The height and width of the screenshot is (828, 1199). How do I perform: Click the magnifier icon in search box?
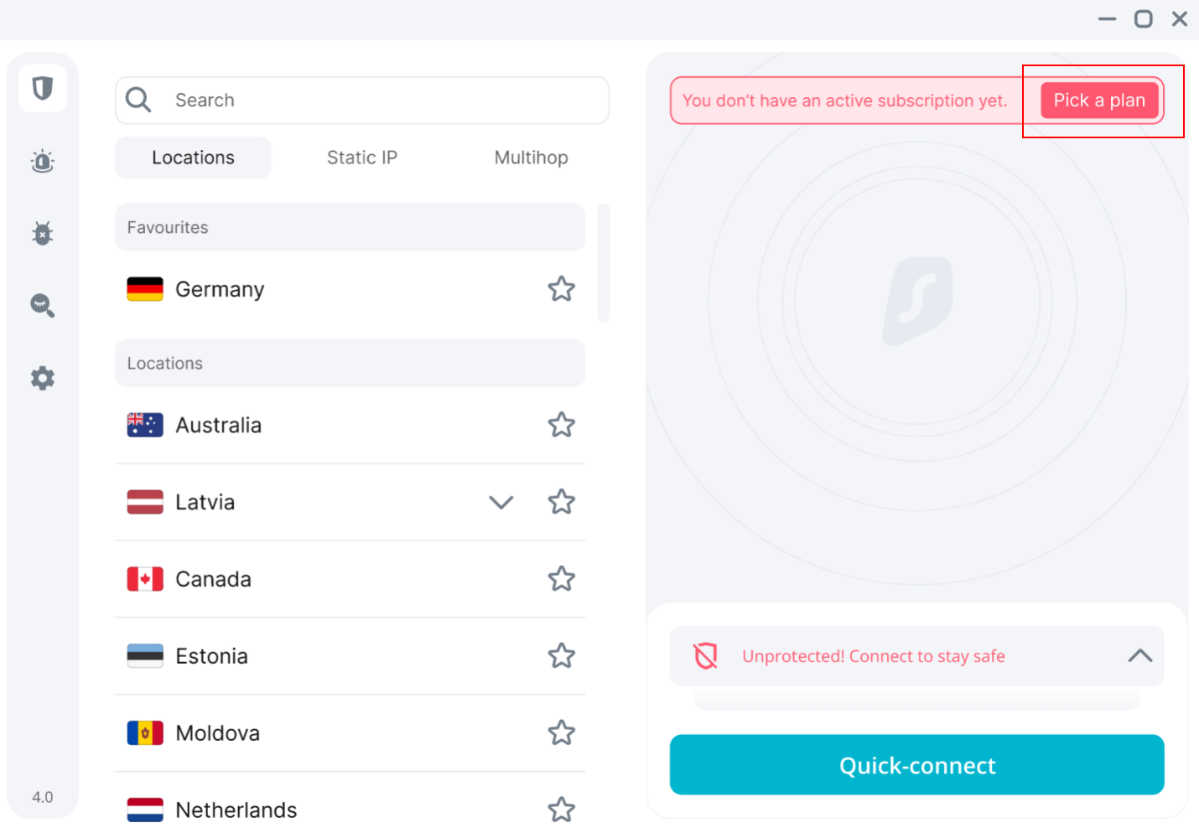(x=138, y=101)
